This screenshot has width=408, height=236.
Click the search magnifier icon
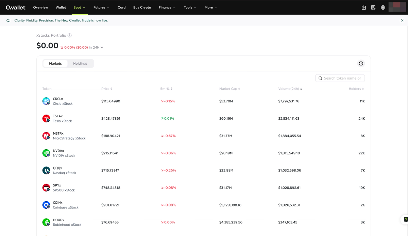tap(320, 78)
